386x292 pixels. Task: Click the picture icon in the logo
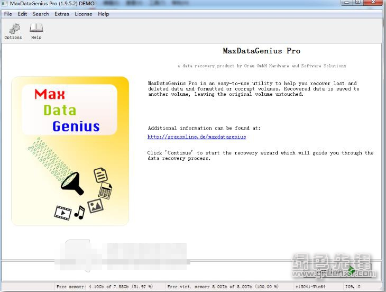coord(95,205)
